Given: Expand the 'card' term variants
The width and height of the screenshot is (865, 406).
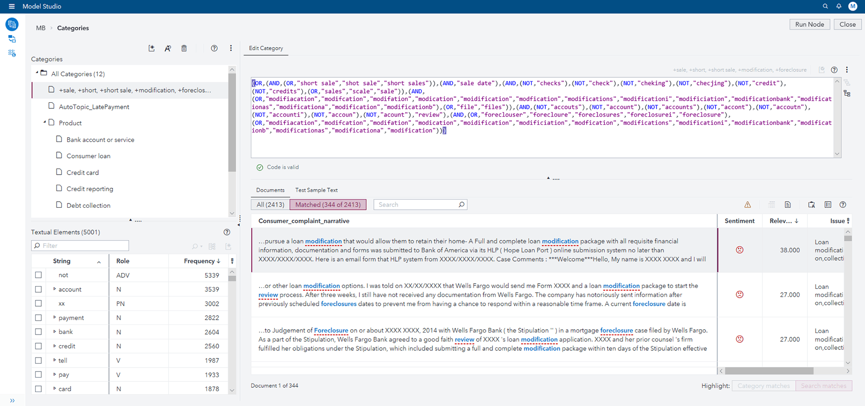Looking at the screenshot, I should pyautogui.click(x=54, y=388).
